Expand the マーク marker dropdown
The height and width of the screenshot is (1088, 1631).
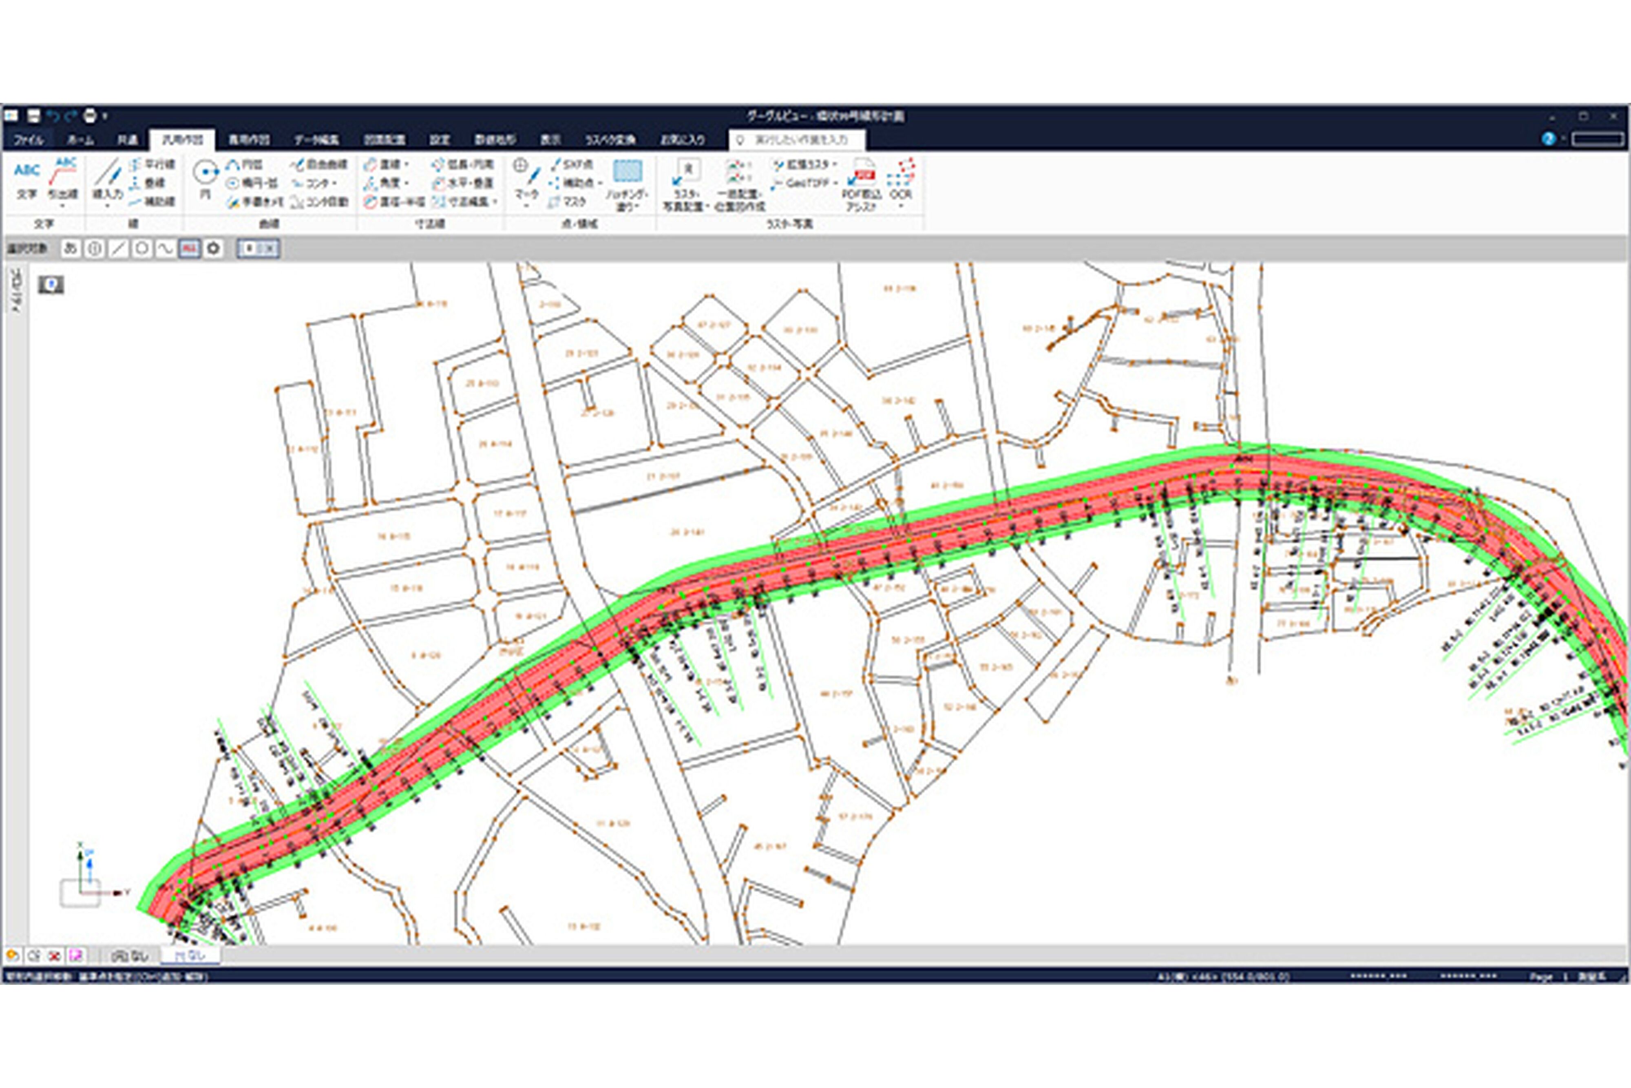pos(526,206)
